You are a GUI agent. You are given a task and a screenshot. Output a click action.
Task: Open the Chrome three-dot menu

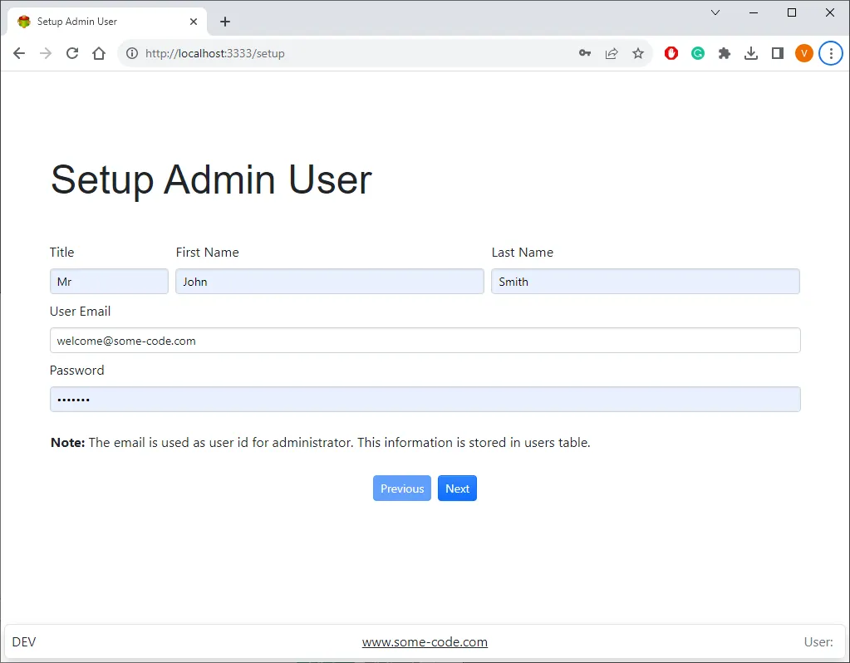[831, 52]
